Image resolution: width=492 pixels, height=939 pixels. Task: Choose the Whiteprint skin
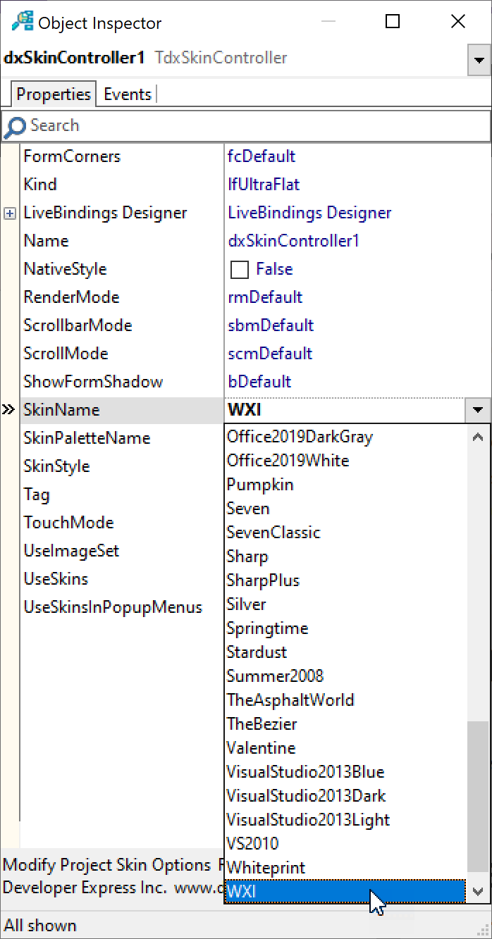pyautogui.click(x=266, y=868)
